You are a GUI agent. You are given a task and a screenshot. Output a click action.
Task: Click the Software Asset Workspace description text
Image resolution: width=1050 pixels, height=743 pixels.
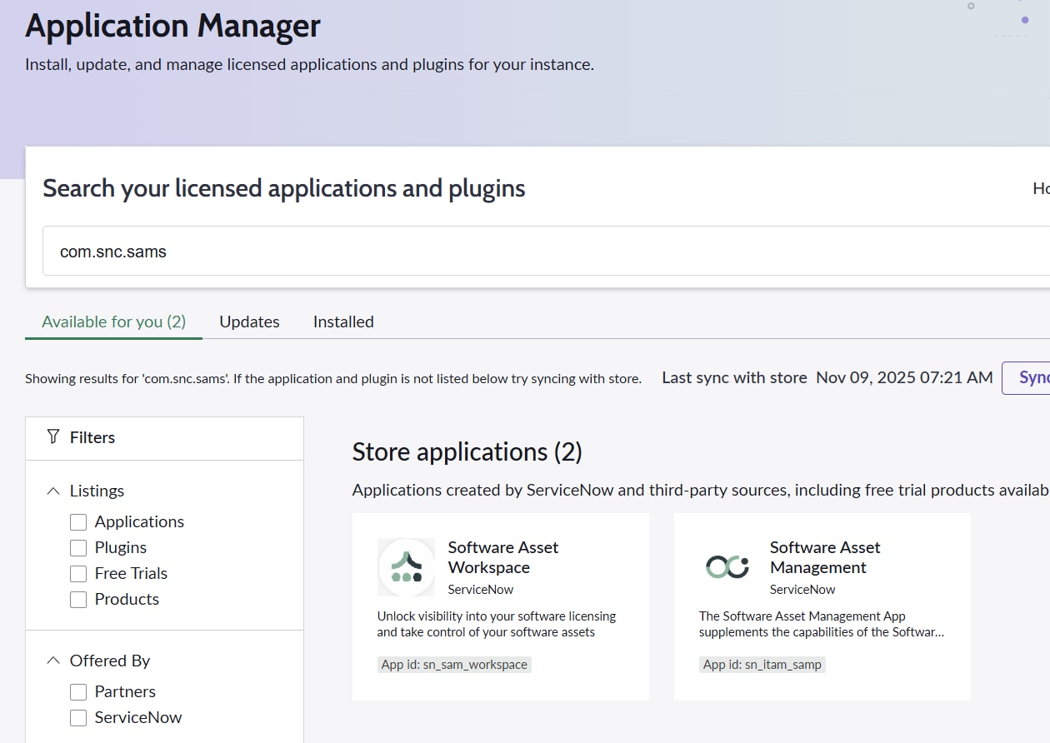click(x=497, y=624)
